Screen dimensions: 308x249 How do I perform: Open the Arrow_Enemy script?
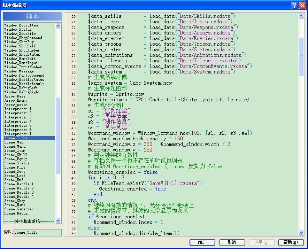point(16,100)
